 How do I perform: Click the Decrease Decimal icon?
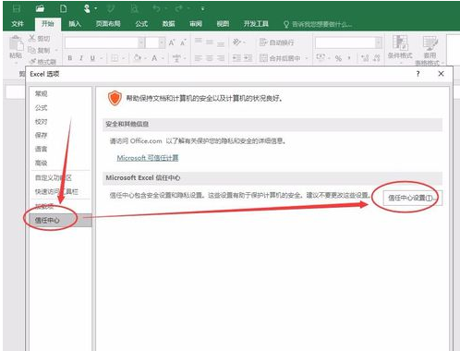pyautogui.click(x=377, y=58)
